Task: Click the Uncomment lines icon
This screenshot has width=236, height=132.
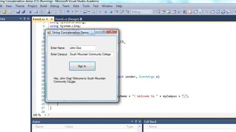Action: pyautogui.click(x=60, y=12)
